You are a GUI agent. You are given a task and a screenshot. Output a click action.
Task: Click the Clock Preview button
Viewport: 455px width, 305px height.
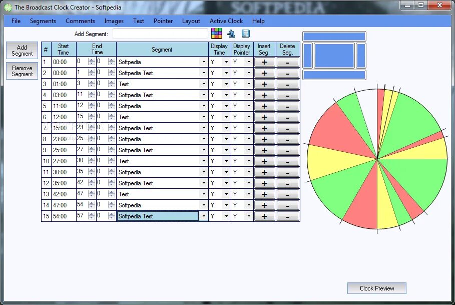(x=376, y=288)
